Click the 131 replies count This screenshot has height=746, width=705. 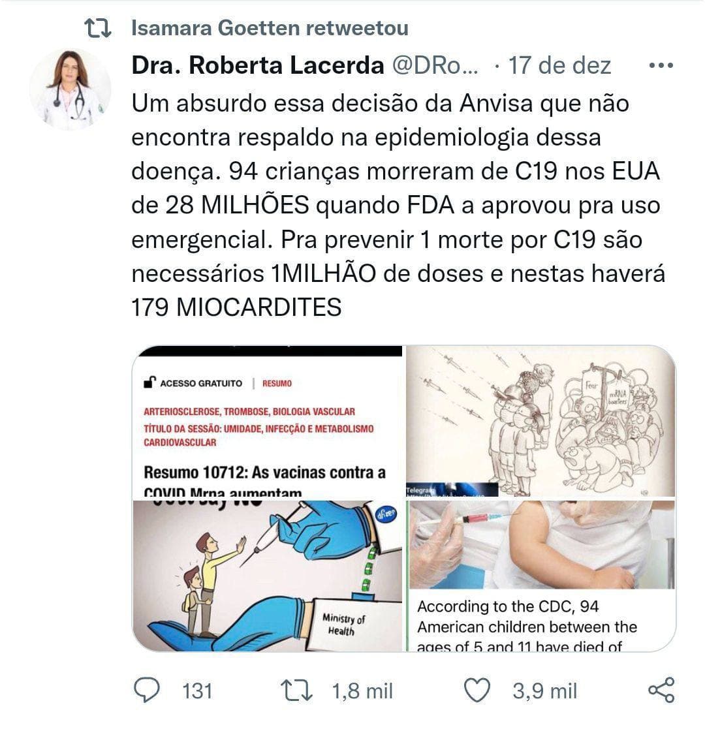(197, 691)
